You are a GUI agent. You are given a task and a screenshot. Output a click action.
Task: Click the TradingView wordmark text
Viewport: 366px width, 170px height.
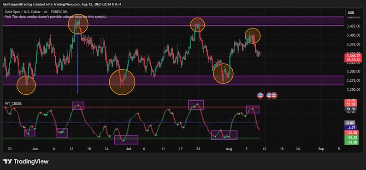coord(31,161)
